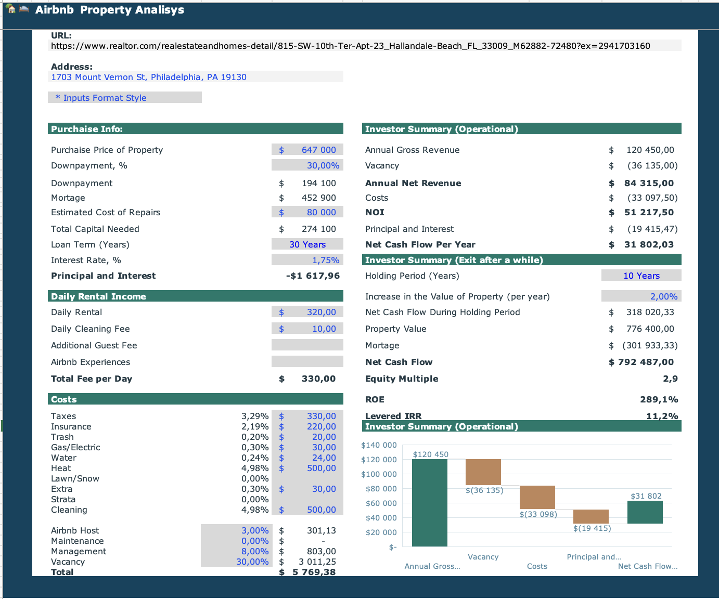Click the house and bed icon beside title

[17, 9]
